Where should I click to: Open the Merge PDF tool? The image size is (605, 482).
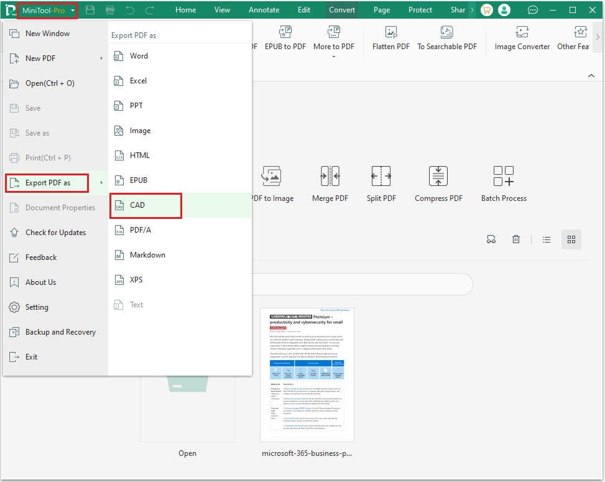[x=330, y=184]
